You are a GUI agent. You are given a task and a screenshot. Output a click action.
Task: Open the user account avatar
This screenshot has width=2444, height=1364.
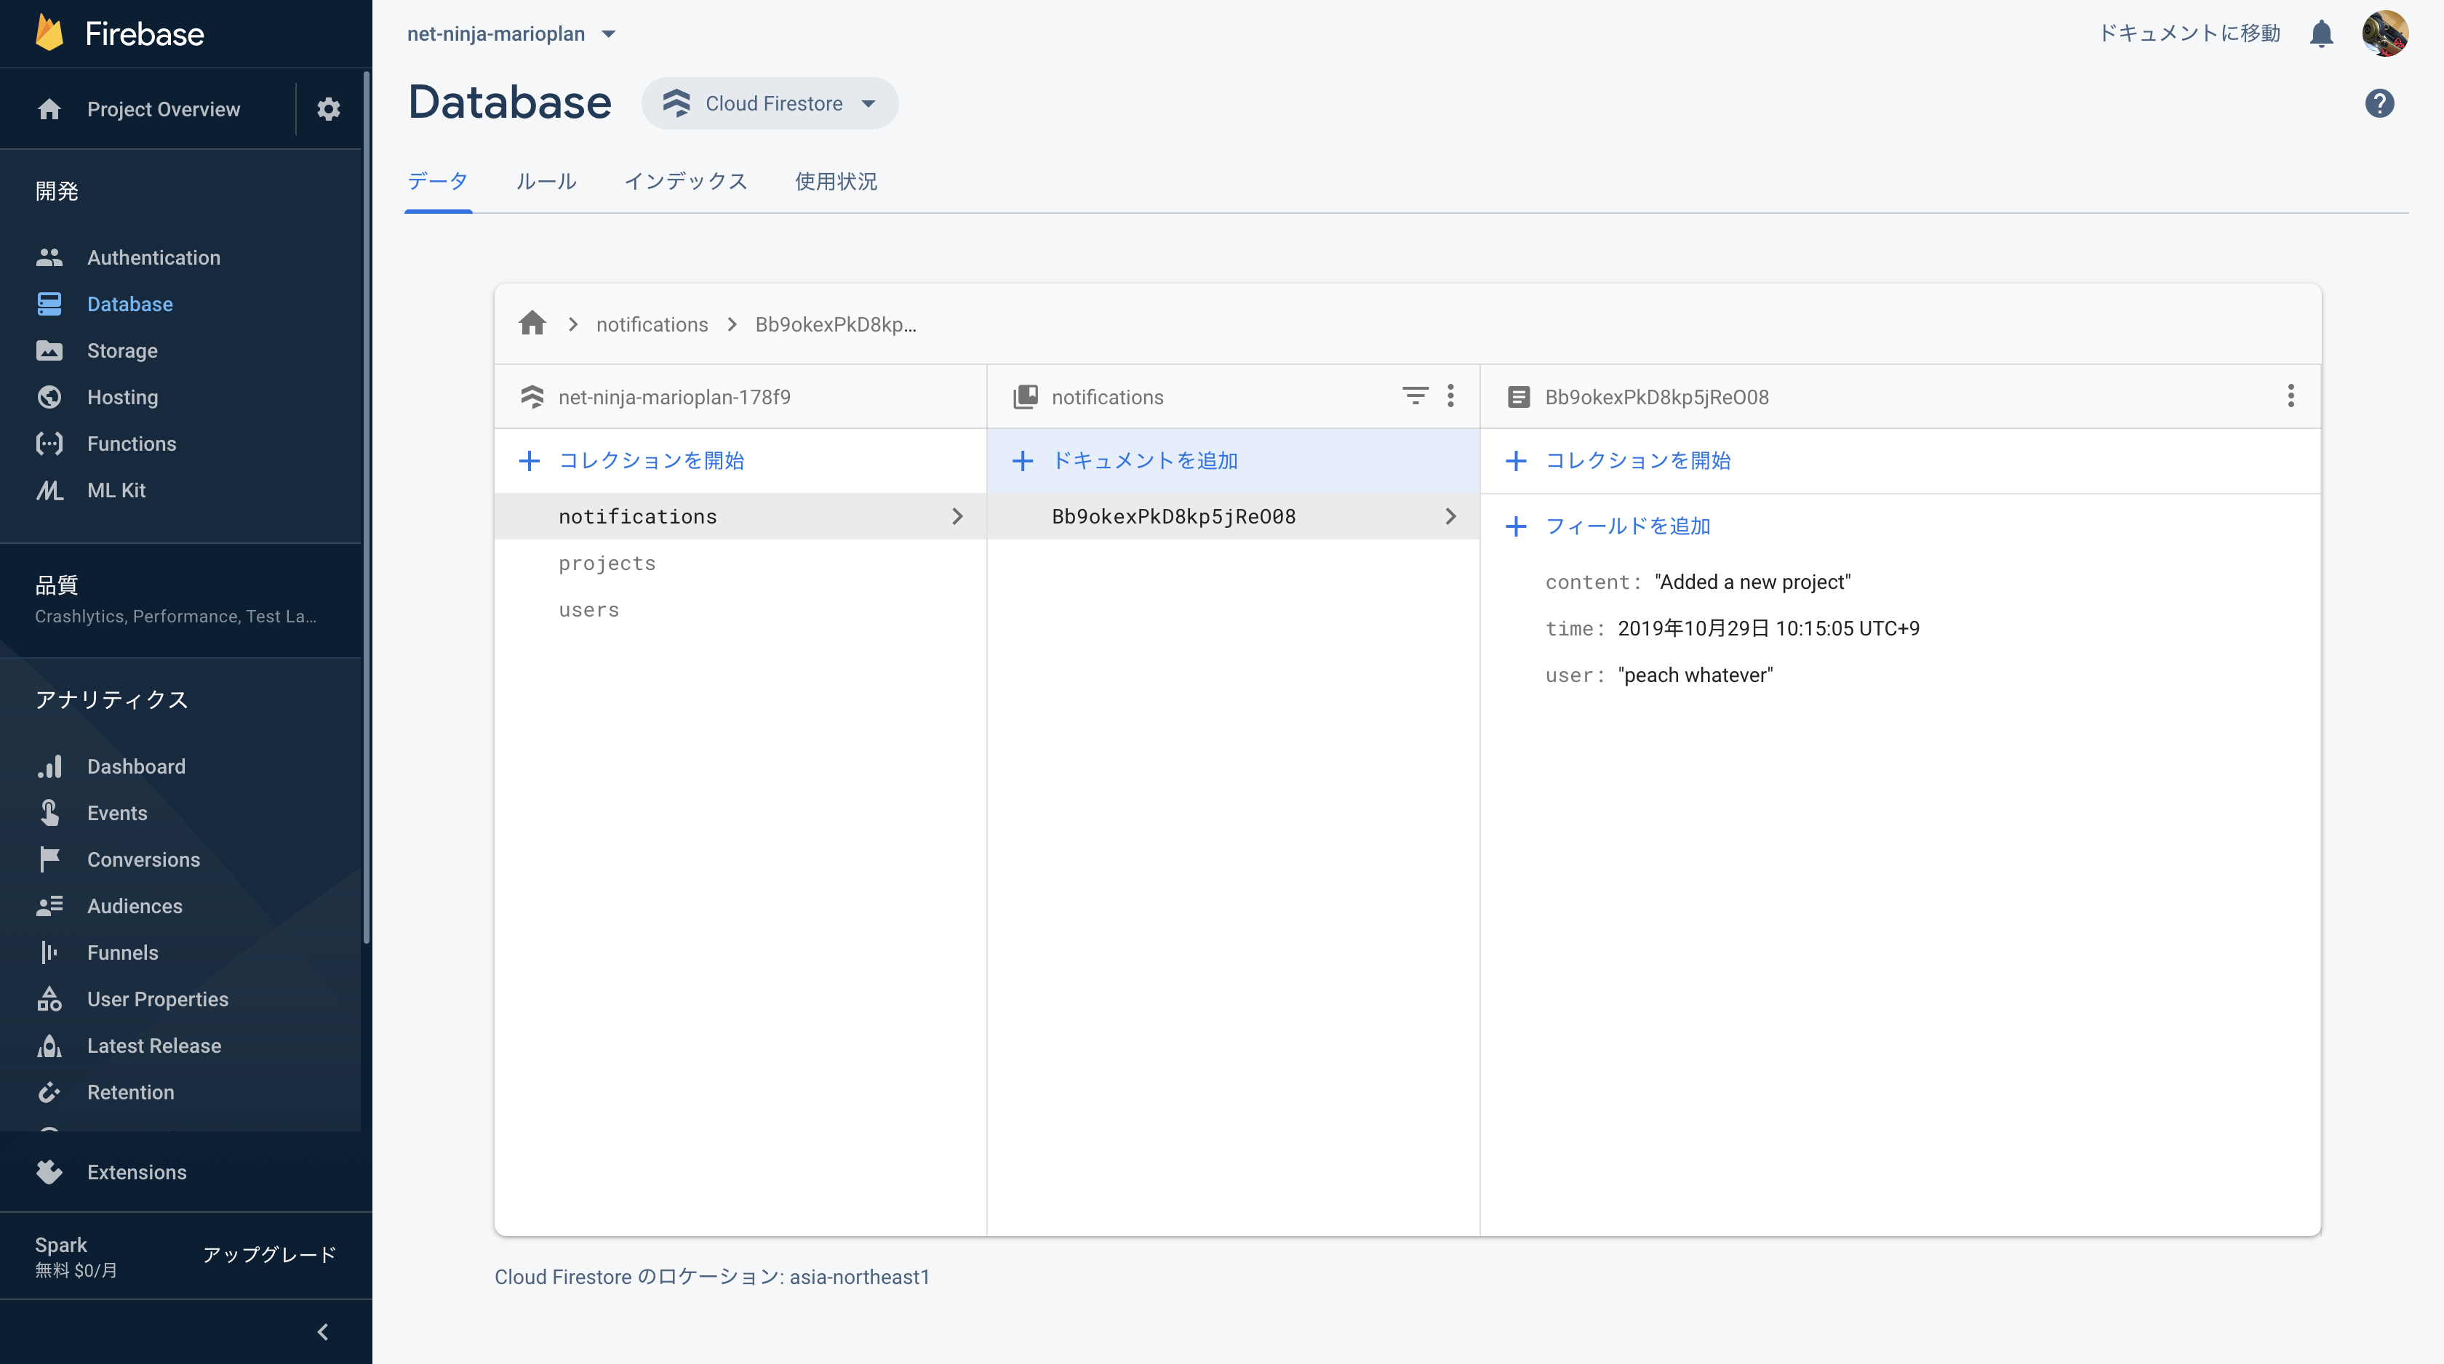[2384, 33]
